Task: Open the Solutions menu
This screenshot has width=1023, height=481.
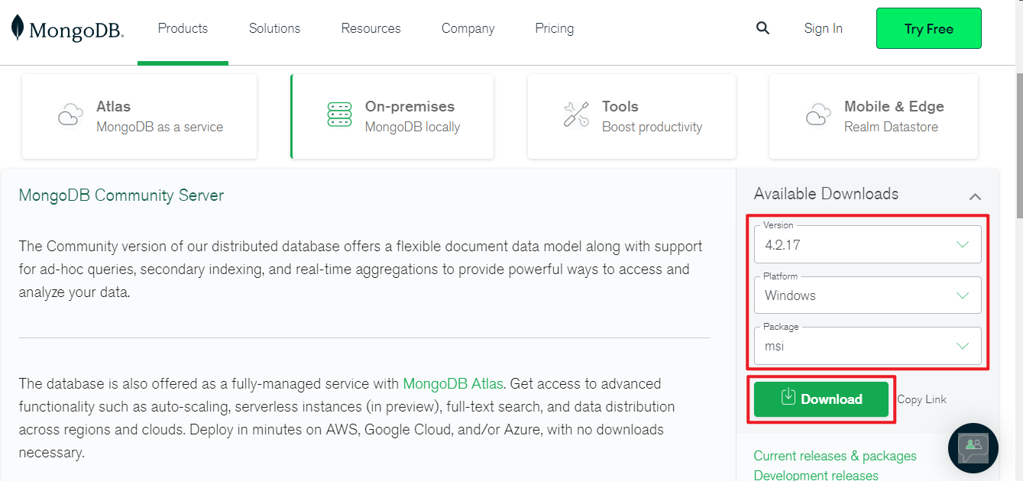Action: click(x=274, y=28)
